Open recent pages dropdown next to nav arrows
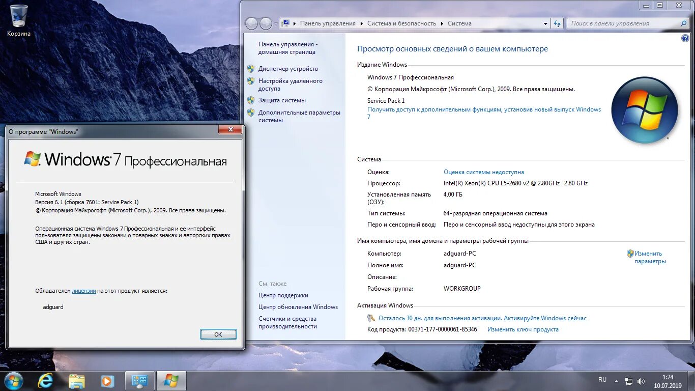This screenshot has height=391, width=695. click(276, 24)
